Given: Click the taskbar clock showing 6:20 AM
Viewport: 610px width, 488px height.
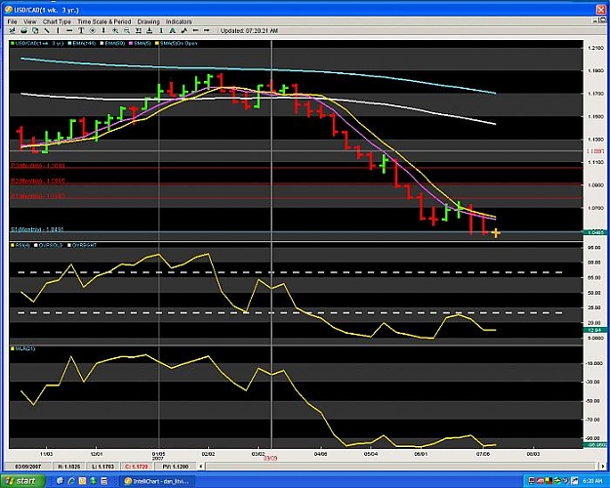Looking at the screenshot, I should click(x=593, y=481).
